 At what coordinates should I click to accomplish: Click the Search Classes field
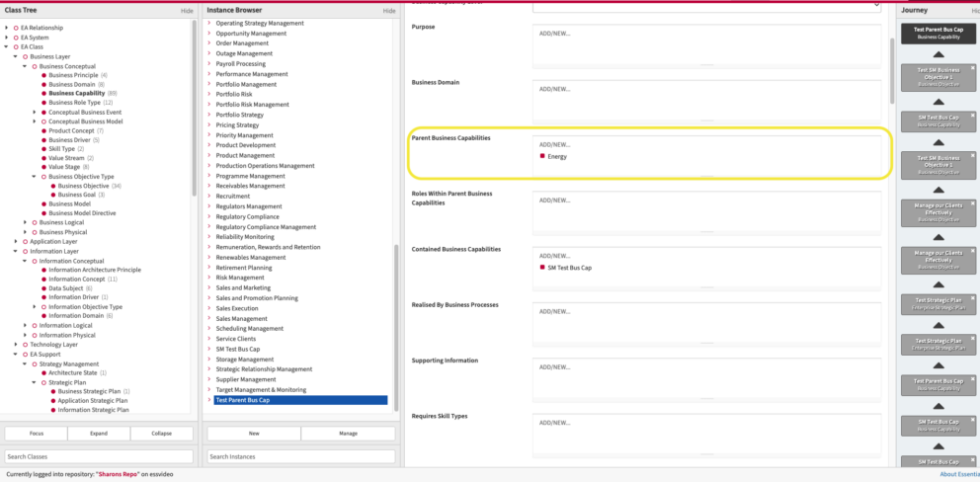tap(99, 456)
